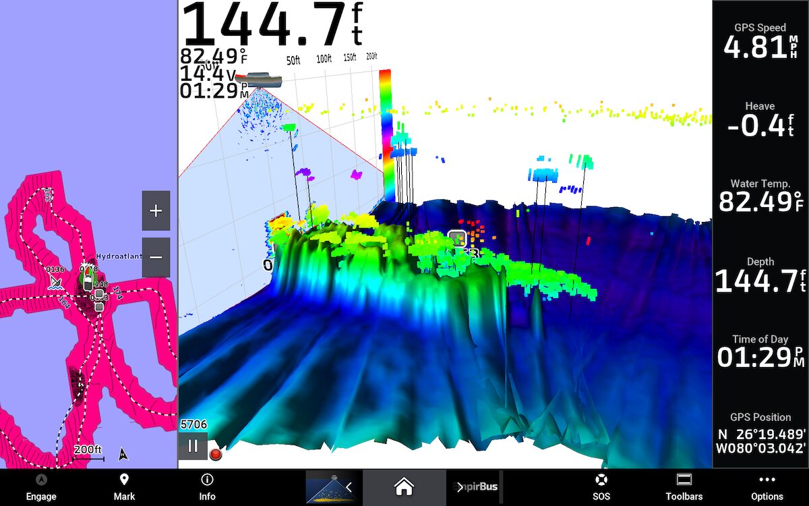The height and width of the screenshot is (506, 809).
Task: Tap the Heave reading in the data bar
Action: pyautogui.click(x=760, y=120)
